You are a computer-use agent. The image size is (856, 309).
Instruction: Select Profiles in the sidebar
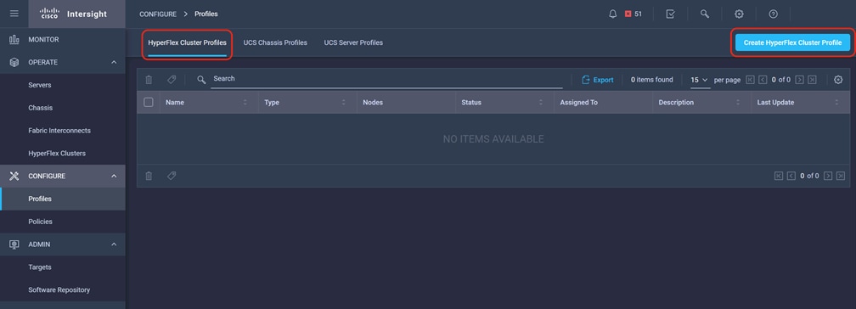(x=63, y=199)
